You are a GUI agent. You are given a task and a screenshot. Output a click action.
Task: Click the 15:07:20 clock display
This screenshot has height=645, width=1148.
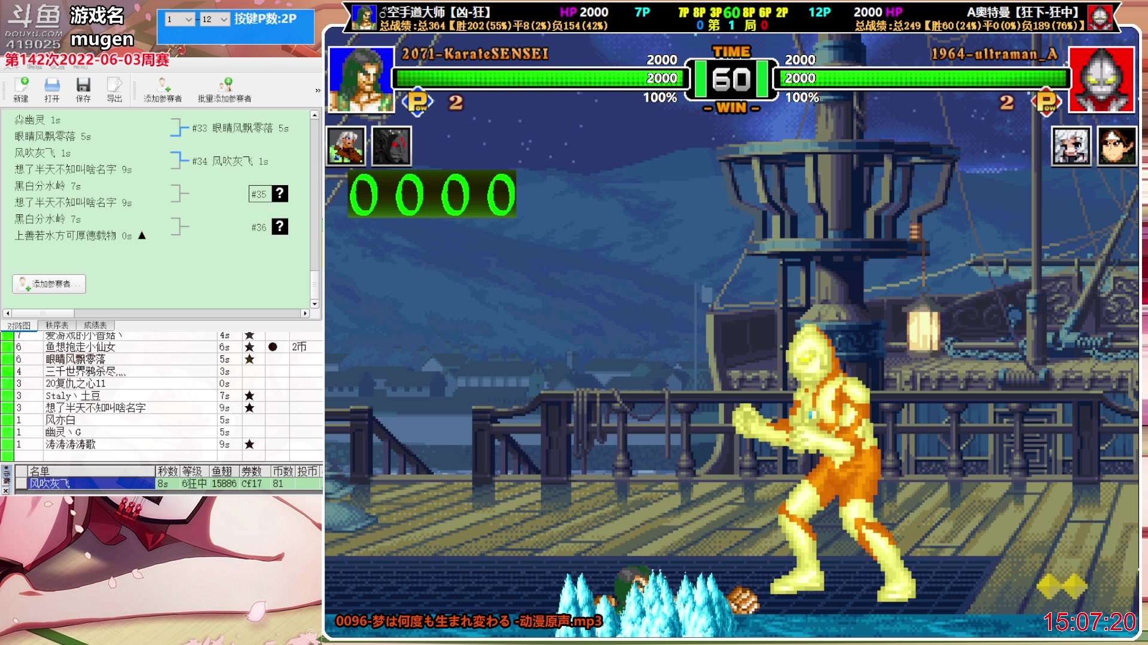point(1089,622)
